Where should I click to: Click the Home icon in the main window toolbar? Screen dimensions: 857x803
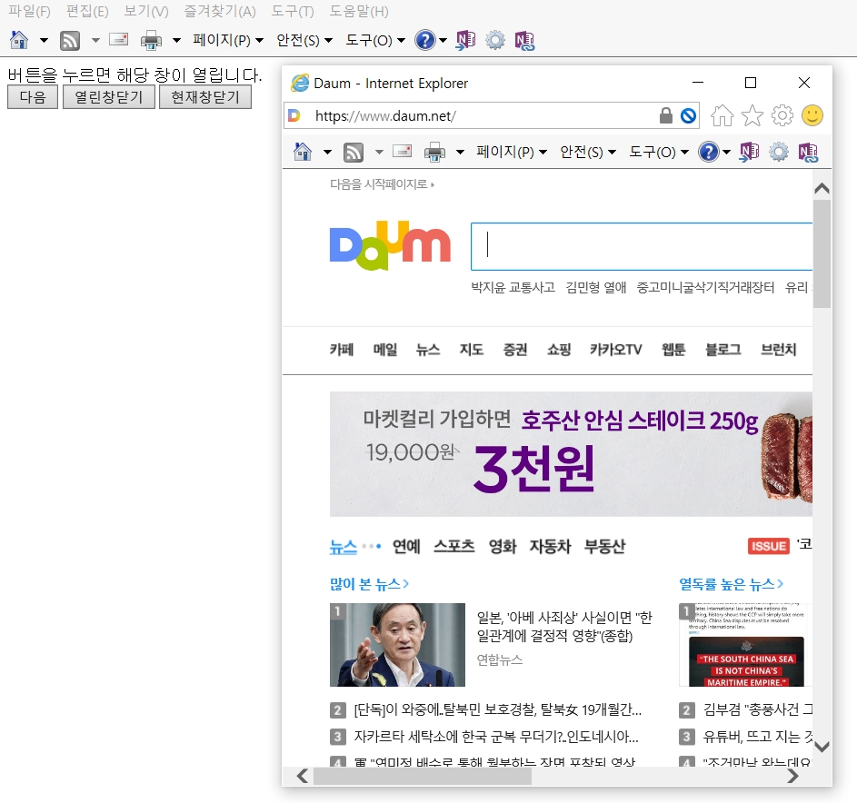(19, 40)
